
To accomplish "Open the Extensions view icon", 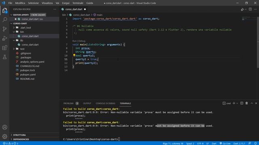I will click(4, 48).
